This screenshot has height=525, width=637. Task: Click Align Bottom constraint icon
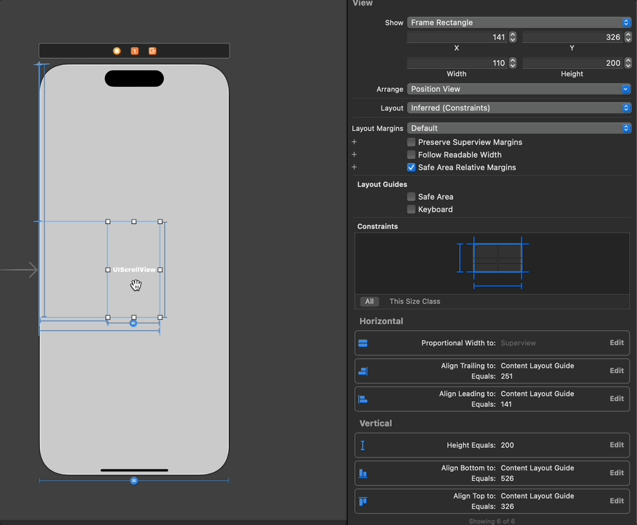pyautogui.click(x=363, y=473)
